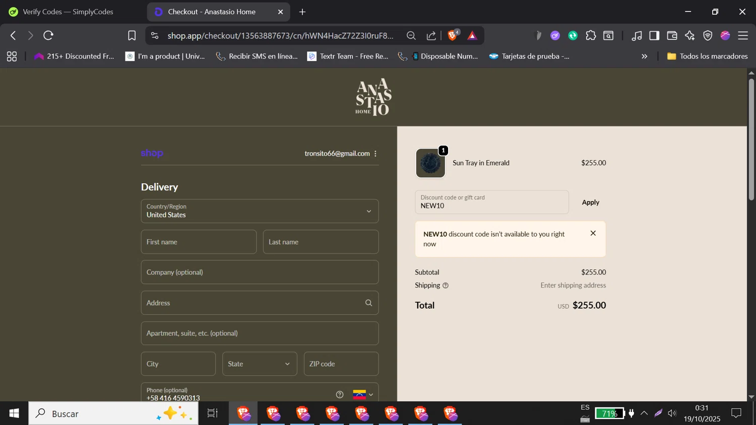756x425 pixels.
Task: Open Leo AI sparkle icon
Action: pos(689,35)
